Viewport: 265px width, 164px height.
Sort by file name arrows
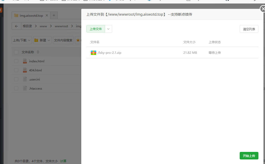click(38, 52)
